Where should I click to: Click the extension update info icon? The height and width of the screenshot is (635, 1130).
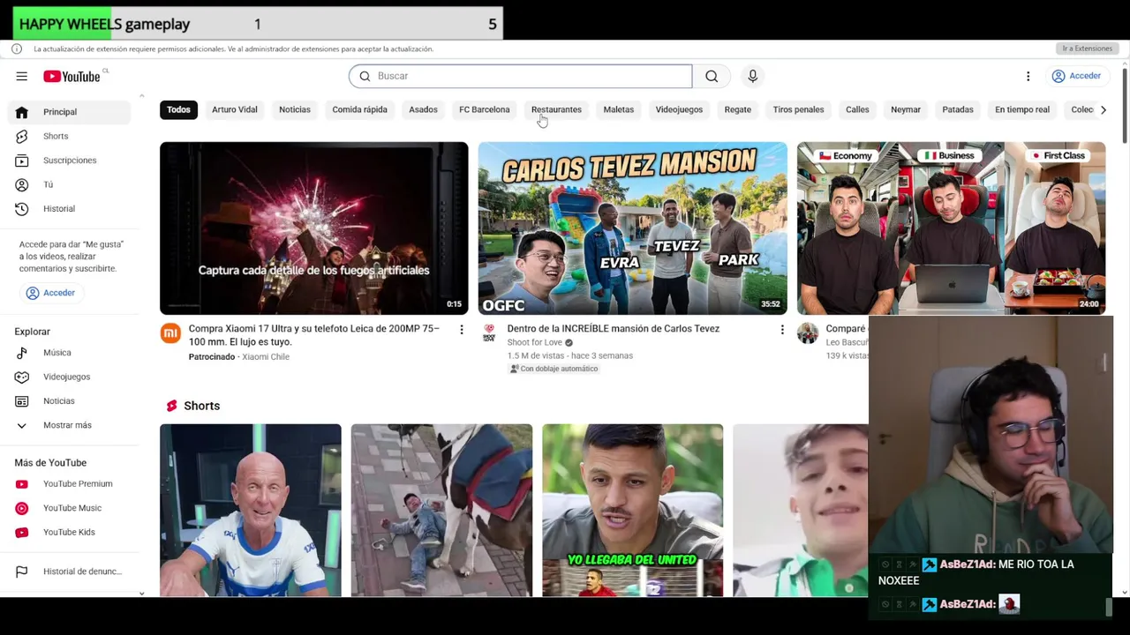coord(17,49)
